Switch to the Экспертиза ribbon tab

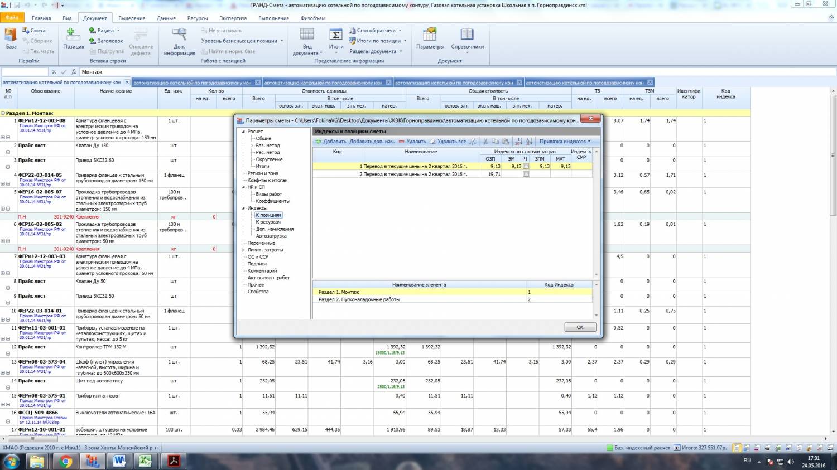point(233,18)
